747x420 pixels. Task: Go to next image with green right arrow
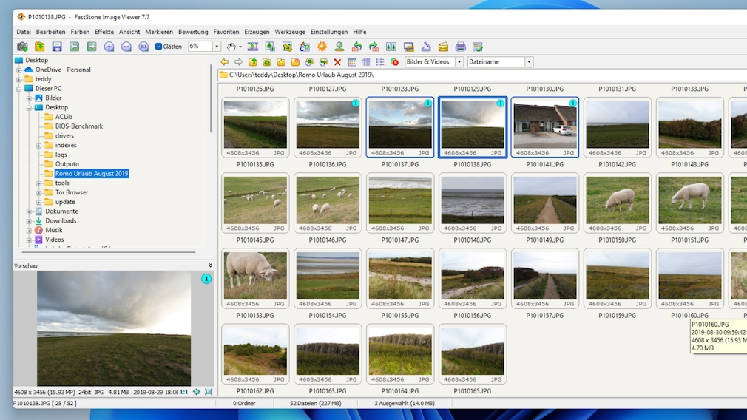click(x=92, y=47)
